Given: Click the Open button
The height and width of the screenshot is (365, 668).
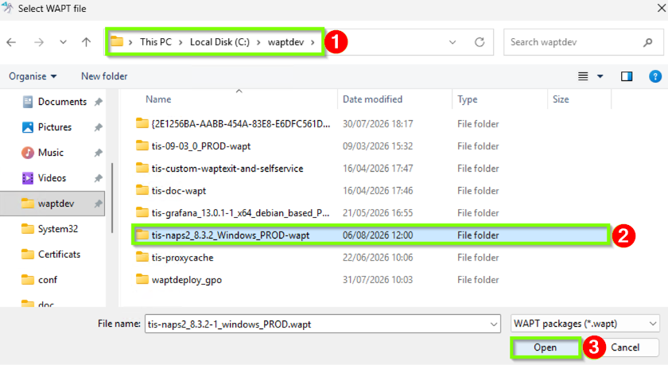Looking at the screenshot, I should coord(546,348).
